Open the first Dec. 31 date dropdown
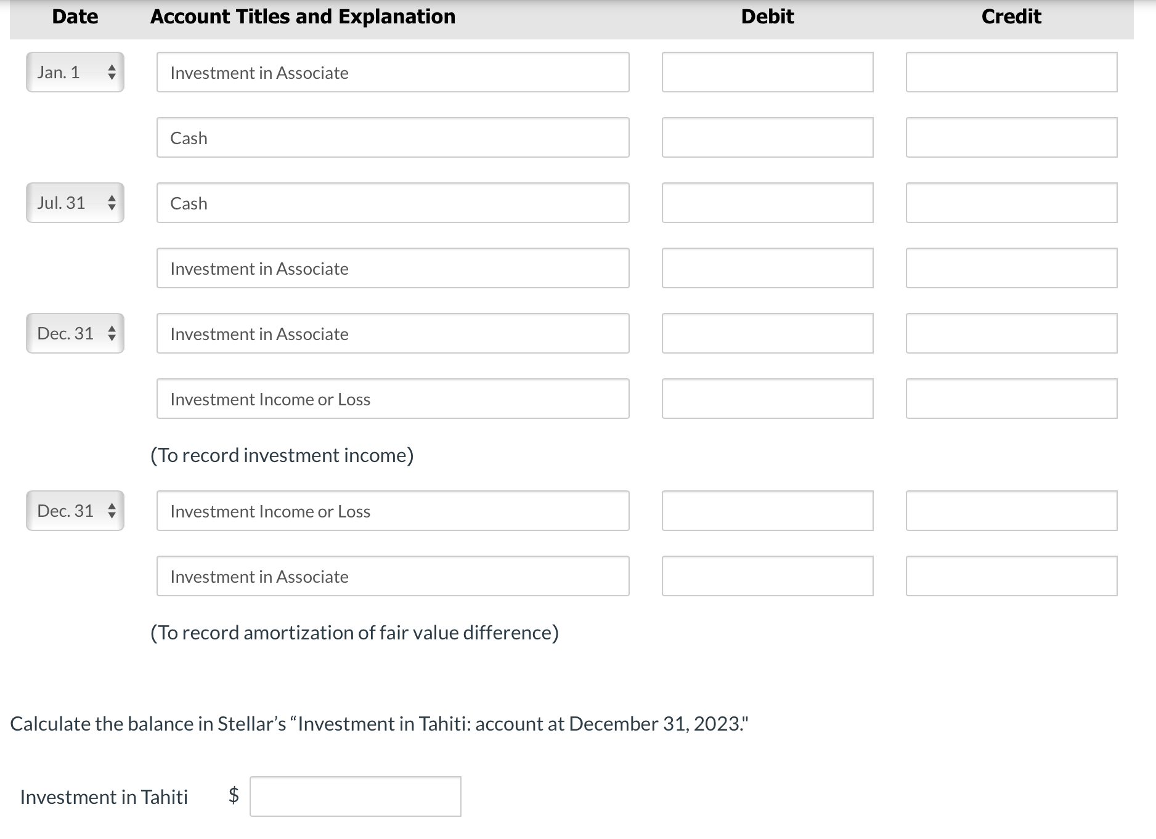Screen dimensions: 1156x839 (x=75, y=333)
